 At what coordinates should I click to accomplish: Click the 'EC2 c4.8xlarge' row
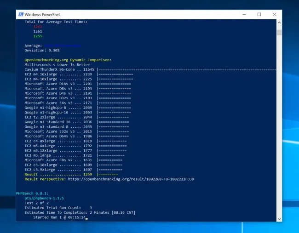[75, 141]
